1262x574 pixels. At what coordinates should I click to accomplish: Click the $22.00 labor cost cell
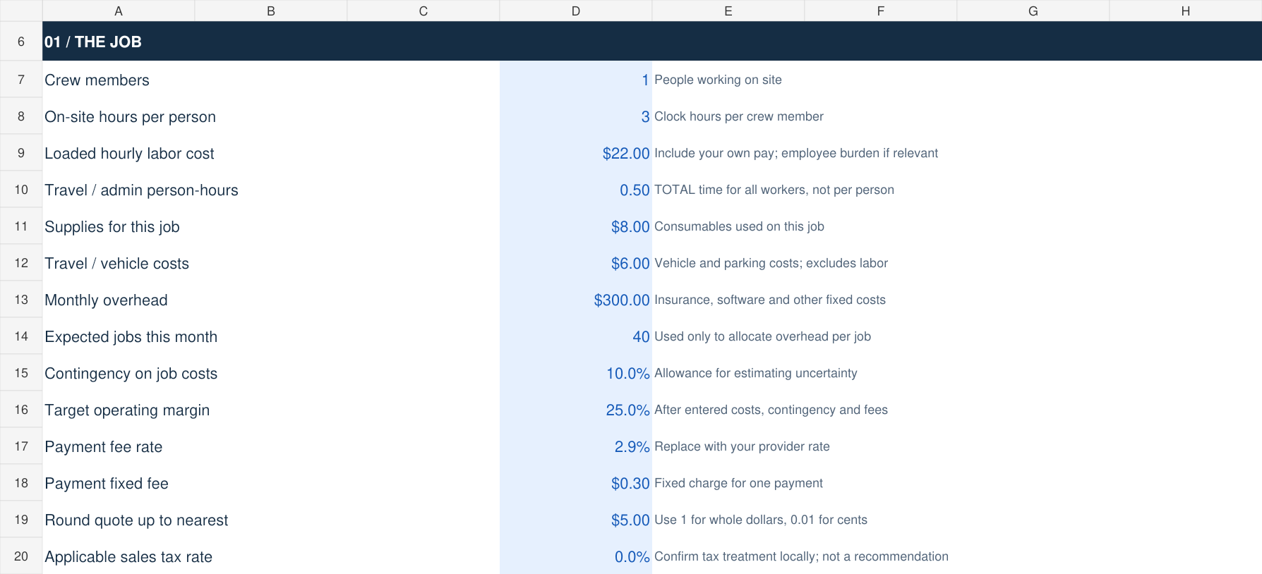576,153
